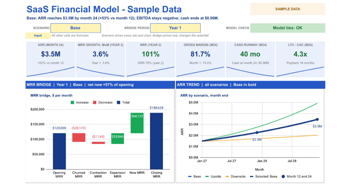Click the Month 12 and 24 legend entry
The image size is (346, 184).
[297, 176]
